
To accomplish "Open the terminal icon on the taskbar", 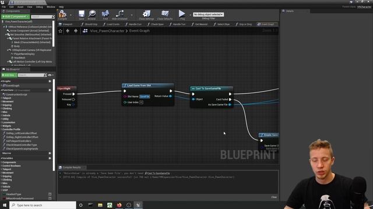I will coord(91,205).
